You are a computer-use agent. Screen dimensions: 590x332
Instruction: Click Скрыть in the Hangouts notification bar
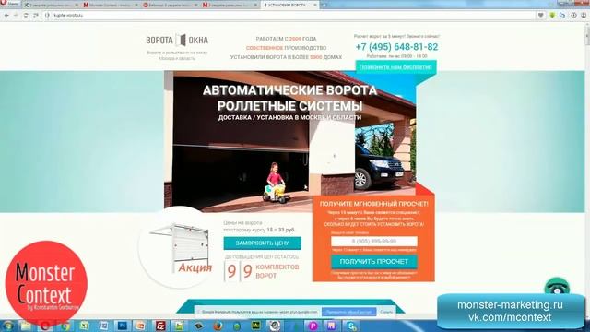[386, 312]
